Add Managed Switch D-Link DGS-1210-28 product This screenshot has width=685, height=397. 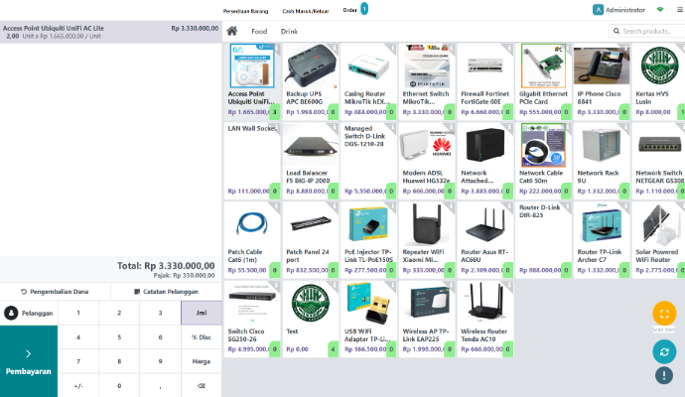tap(368, 160)
